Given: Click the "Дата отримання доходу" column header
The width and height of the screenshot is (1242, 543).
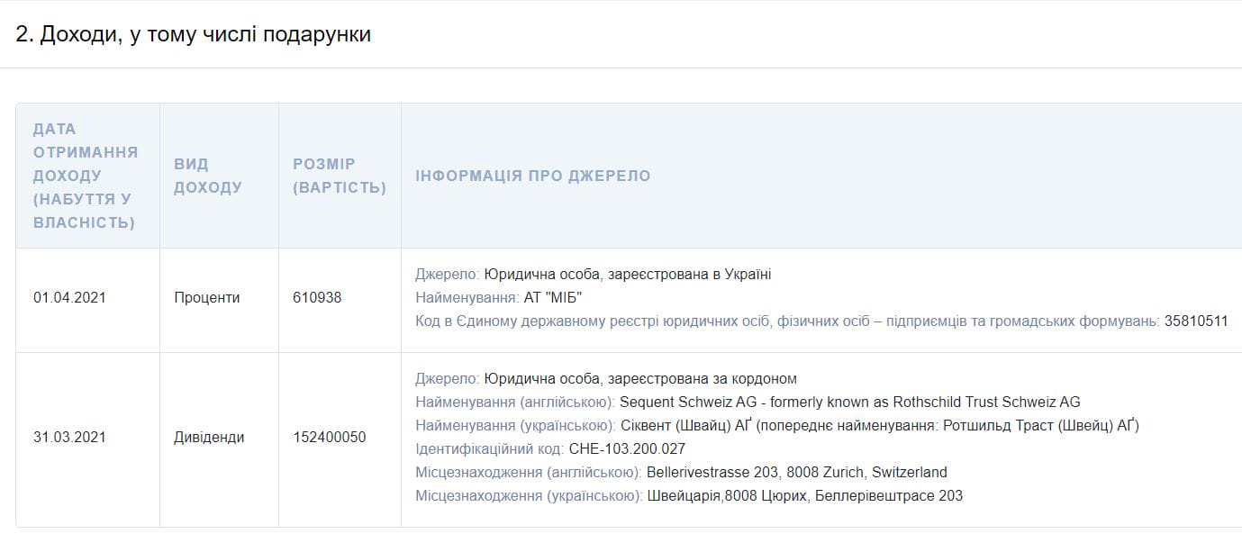Looking at the screenshot, I should [86, 176].
